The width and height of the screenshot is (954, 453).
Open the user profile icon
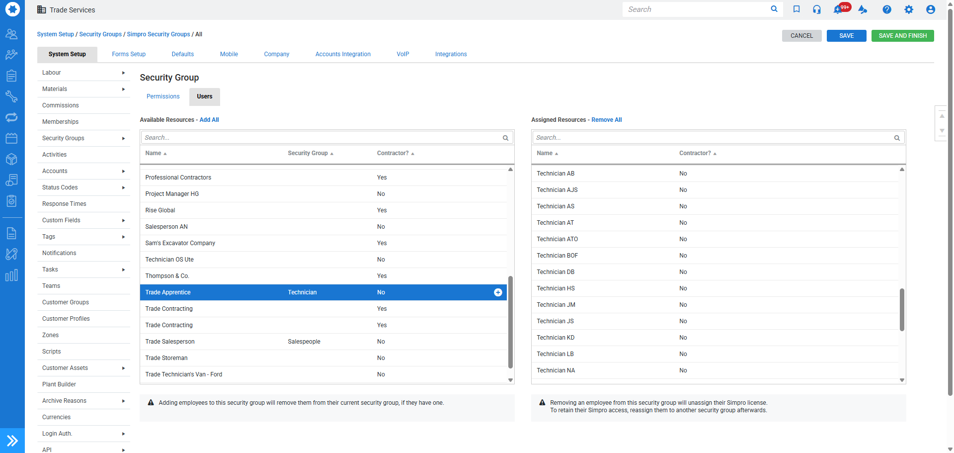click(x=930, y=9)
